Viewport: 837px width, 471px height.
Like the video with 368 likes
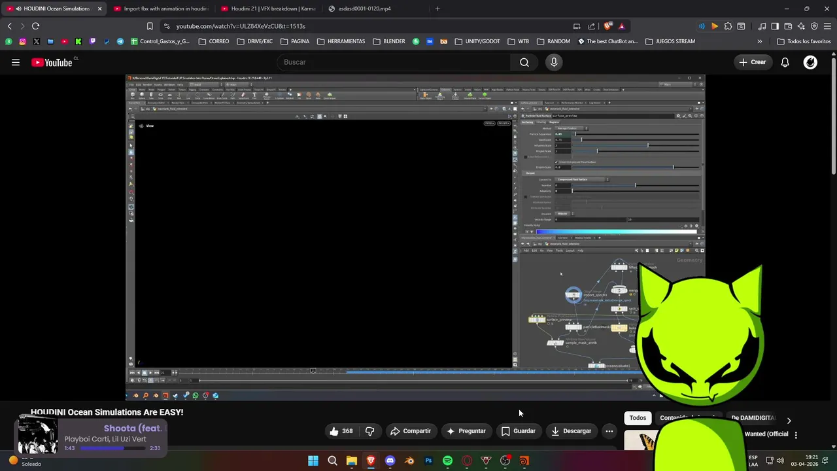click(341, 431)
